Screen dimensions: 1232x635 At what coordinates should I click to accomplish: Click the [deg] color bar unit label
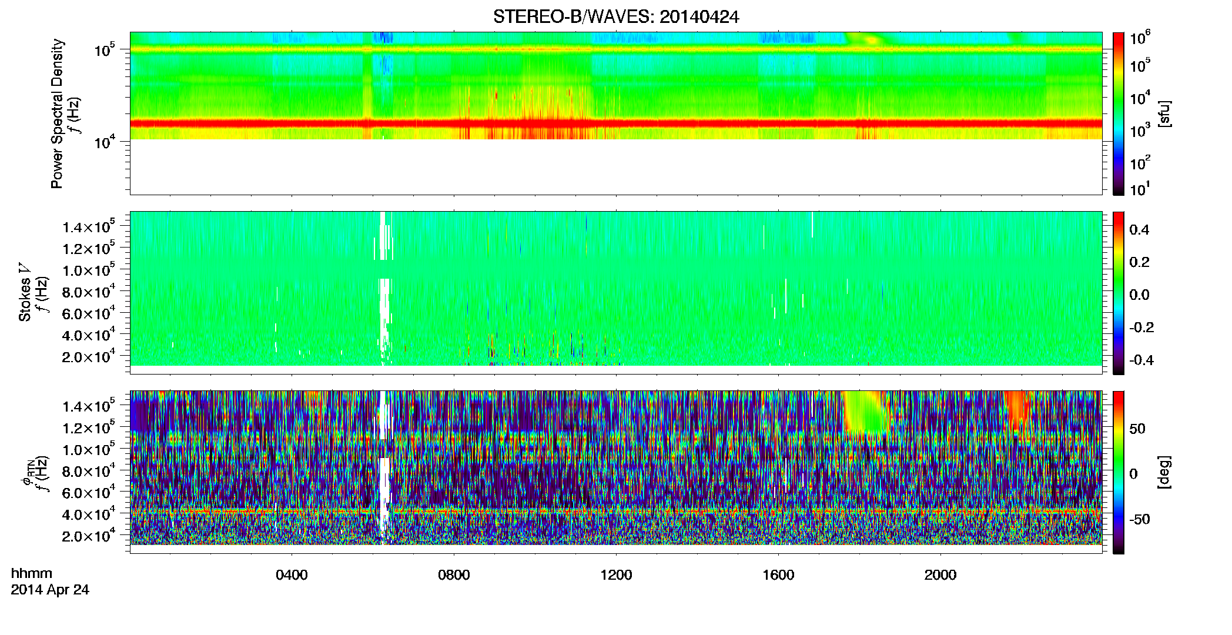[1164, 472]
